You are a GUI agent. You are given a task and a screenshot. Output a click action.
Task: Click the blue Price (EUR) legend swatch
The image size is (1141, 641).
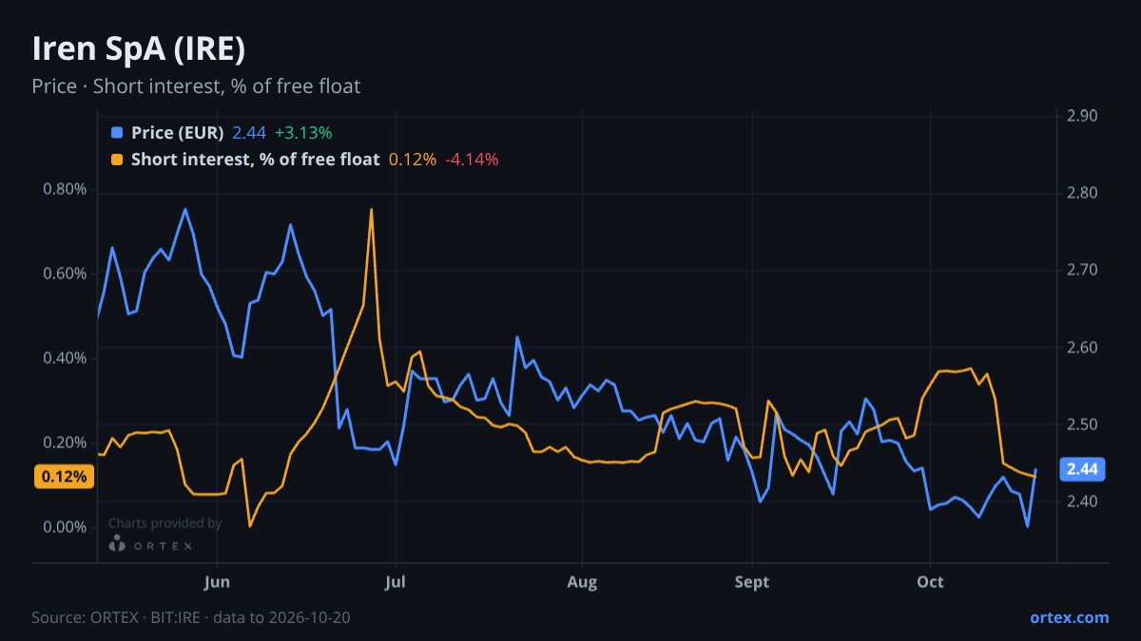117,133
